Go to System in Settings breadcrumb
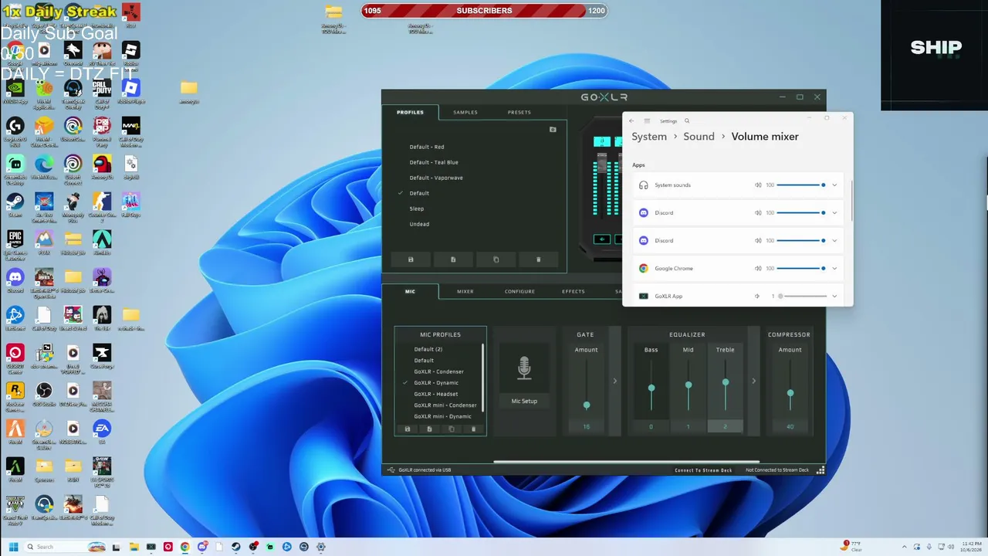This screenshot has width=988, height=556. point(649,137)
